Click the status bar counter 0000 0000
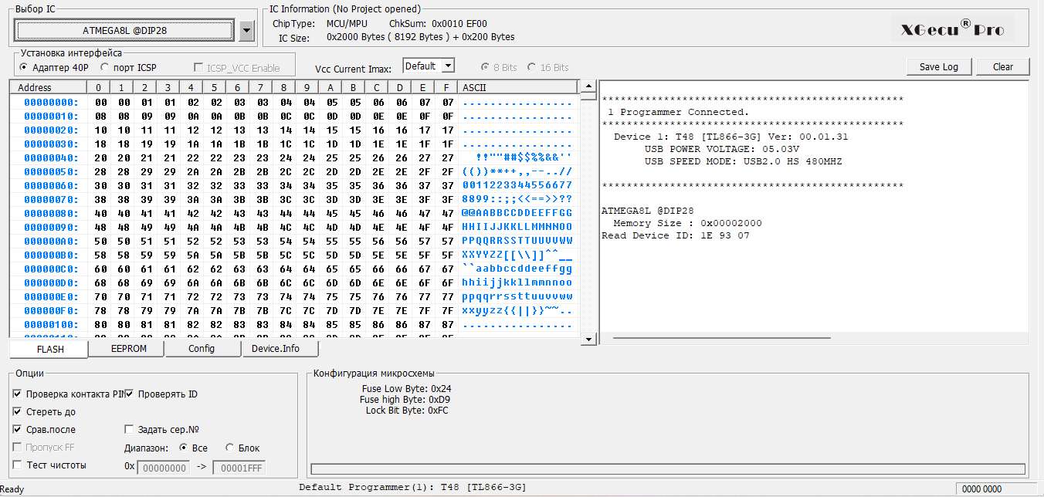This screenshot has height=497, width=1044. click(981, 489)
